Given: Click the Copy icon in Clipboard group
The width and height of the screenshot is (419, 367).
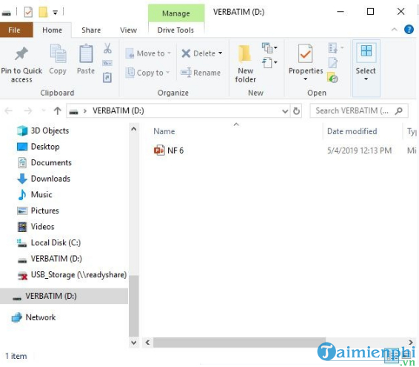Looking at the screenshot, I should 58,54.
